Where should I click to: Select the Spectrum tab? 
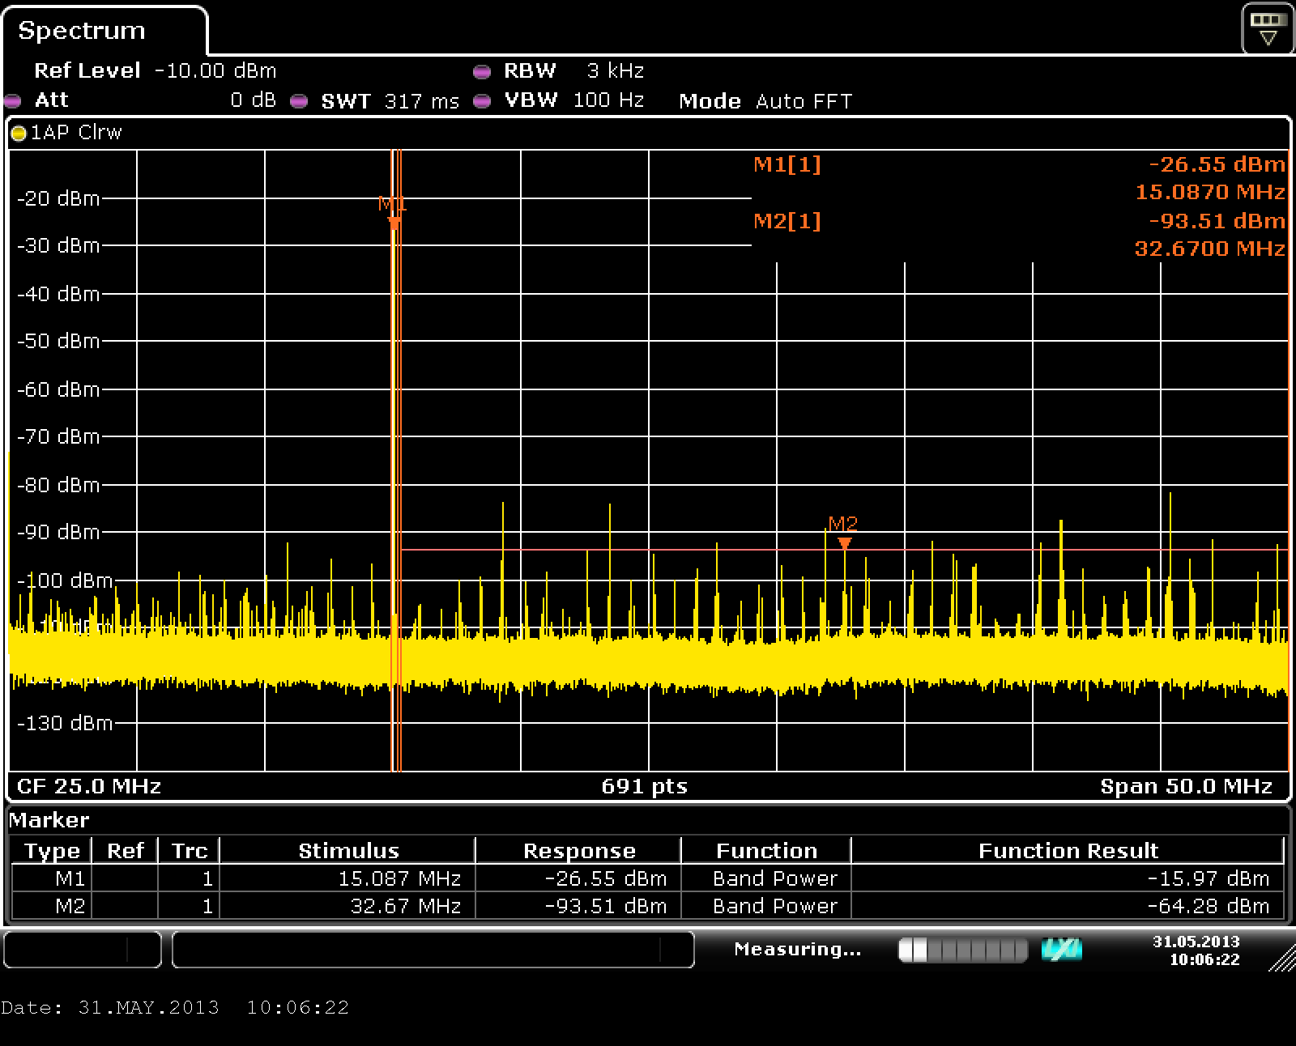click(83, 31)
